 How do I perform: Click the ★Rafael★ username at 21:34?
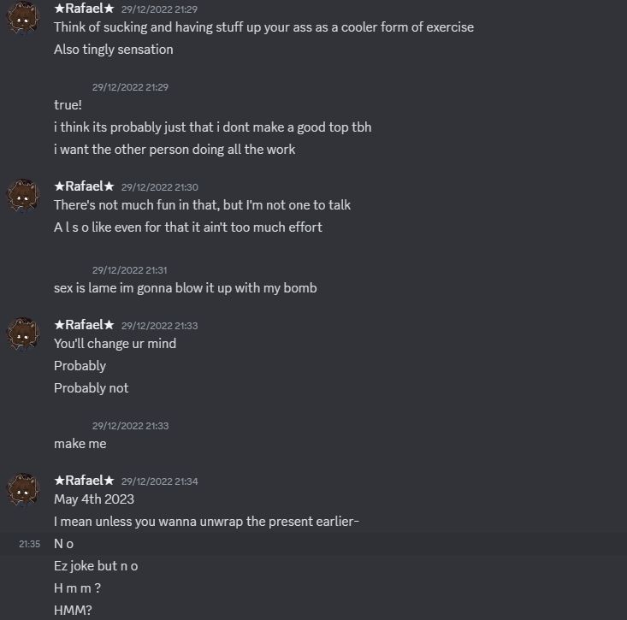click(x=84, y=481)
